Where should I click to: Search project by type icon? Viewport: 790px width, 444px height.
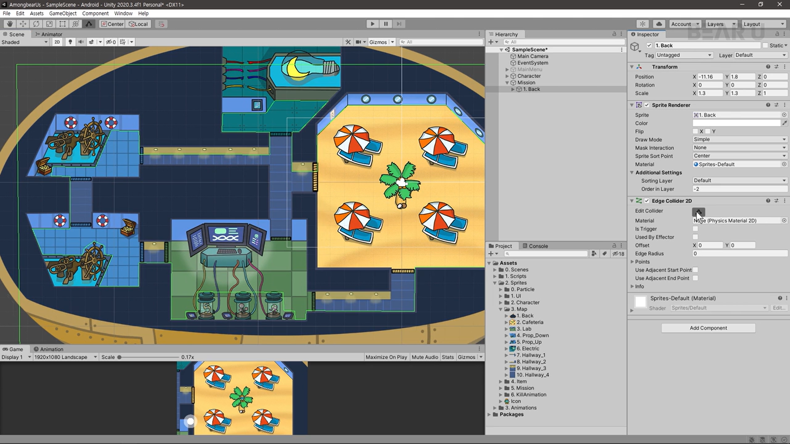[594, 254]
